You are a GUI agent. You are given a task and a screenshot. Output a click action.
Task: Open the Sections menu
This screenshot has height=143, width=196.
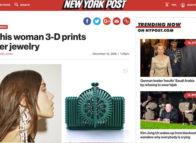[5, 5]
